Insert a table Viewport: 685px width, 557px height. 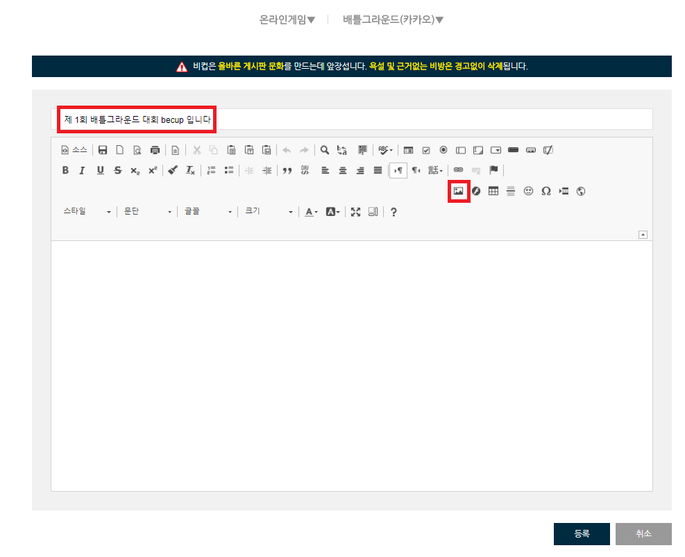coord(493,191)
